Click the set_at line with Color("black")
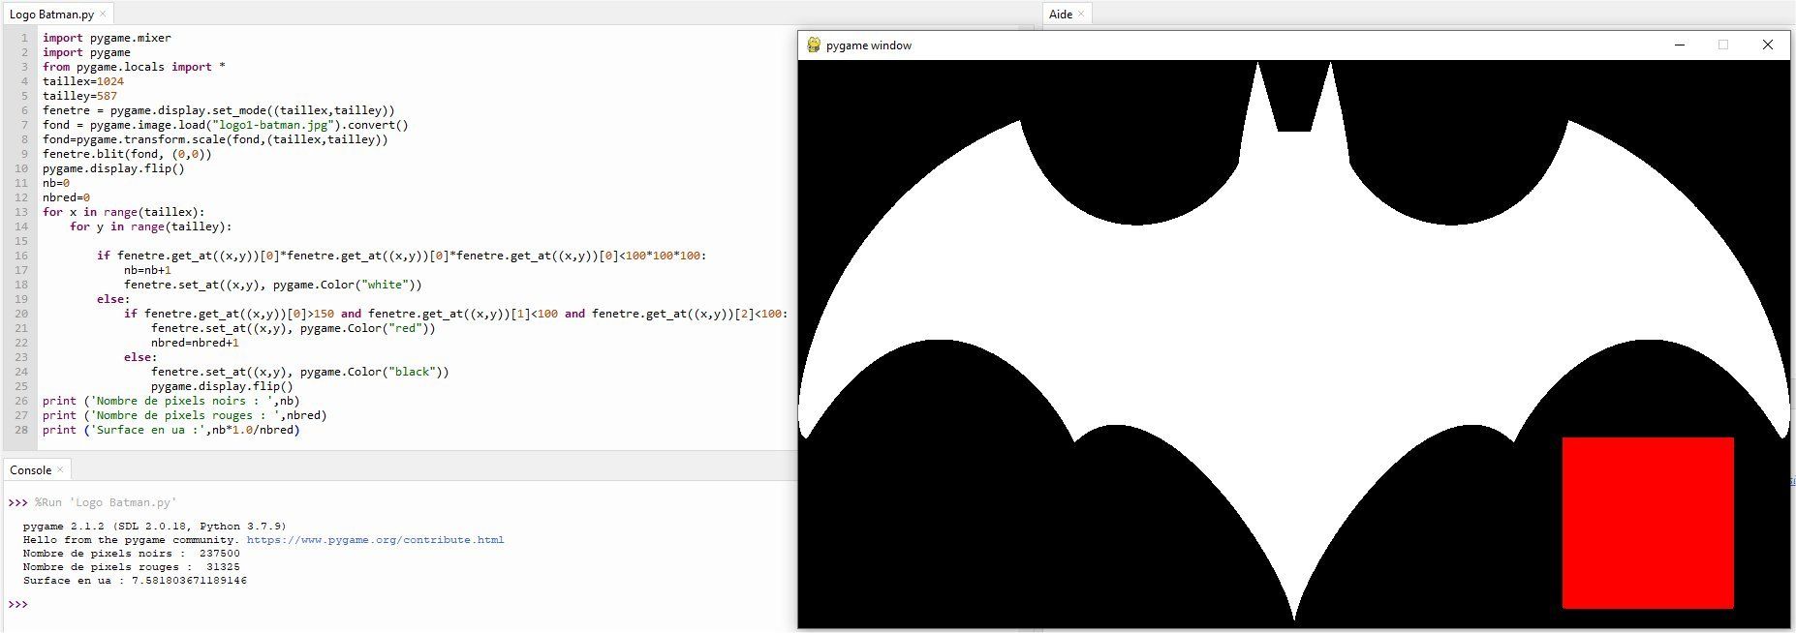The height and width of the screenshot is (633, 1796). tap(300, 372)
